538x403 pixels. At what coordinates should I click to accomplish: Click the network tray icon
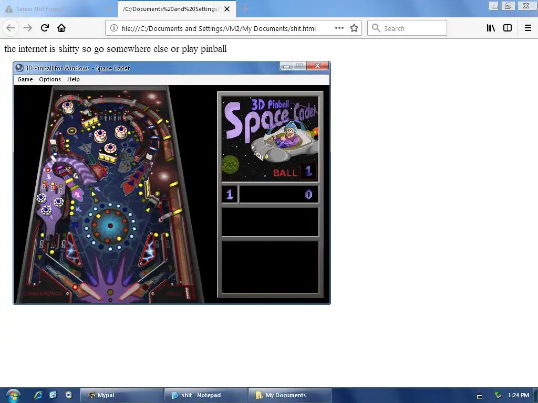point(498,395)
